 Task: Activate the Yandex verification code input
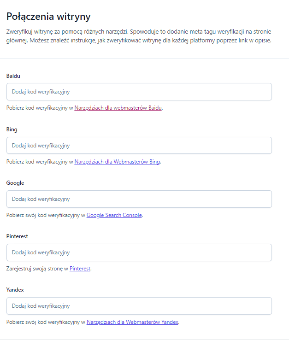pyautogui.click(x=139, y=306)
